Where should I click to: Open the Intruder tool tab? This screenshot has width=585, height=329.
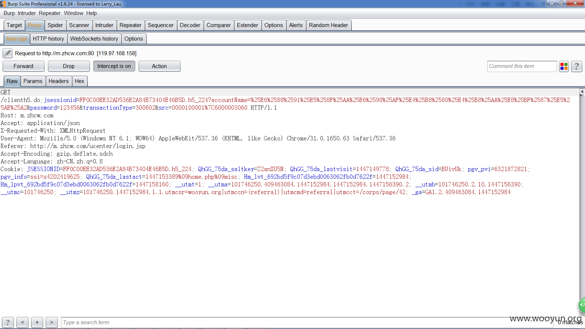(x=104, y=25)
